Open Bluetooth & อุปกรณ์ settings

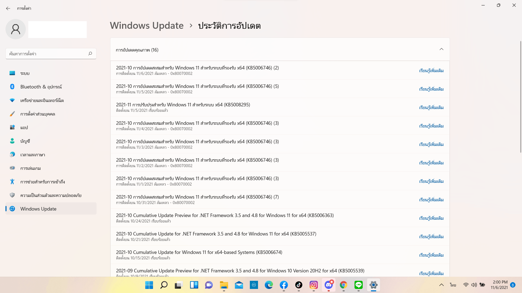coord(41,87)
